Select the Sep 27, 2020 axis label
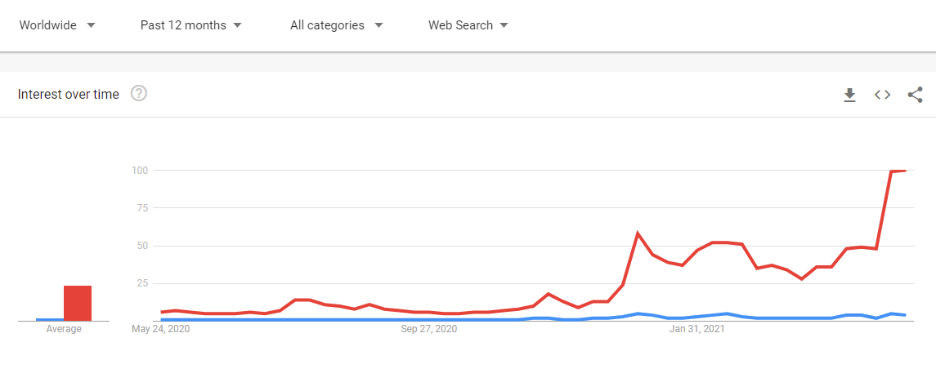 [x=428, y=329]
